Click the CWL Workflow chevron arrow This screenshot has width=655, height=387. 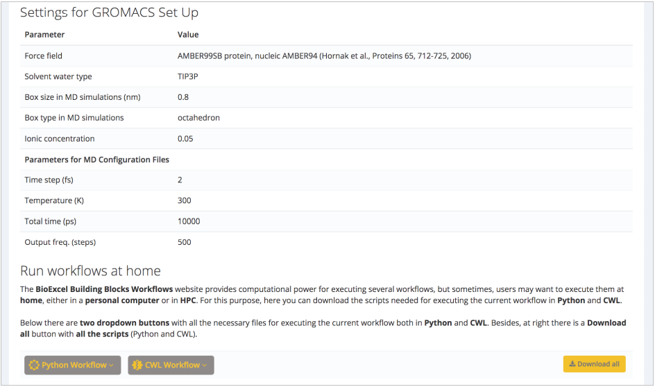click(x=205, y=365)
